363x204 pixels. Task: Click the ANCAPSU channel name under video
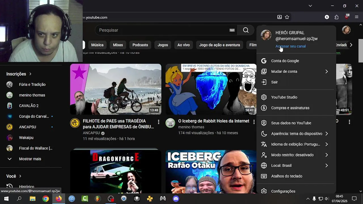click(x=91, y=133)
